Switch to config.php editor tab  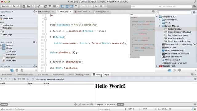pos(101,12)
